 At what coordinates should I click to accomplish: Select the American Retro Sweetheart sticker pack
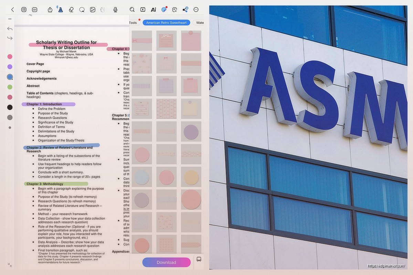[166, 22]
